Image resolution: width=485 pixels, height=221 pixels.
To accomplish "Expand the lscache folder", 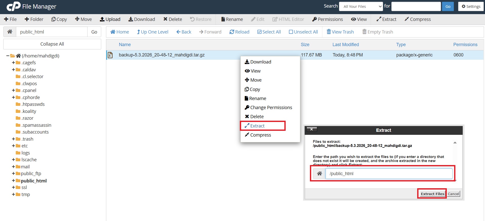I will 13,160.
